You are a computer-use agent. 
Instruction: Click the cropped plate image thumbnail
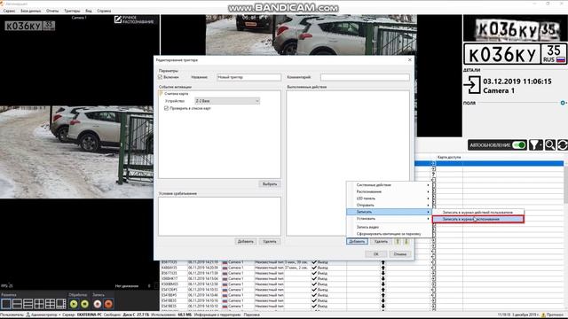click(x=515, y=29)
